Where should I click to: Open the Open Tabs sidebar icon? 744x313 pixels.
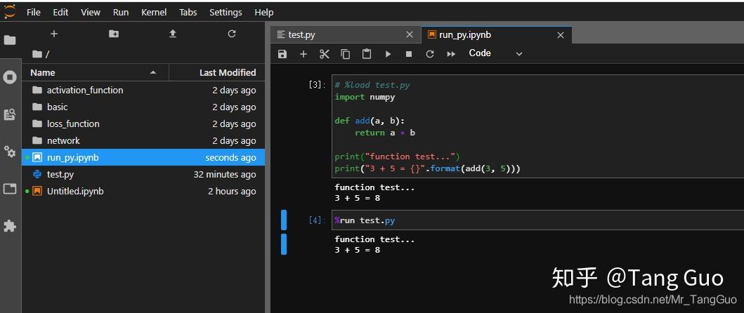10,189
